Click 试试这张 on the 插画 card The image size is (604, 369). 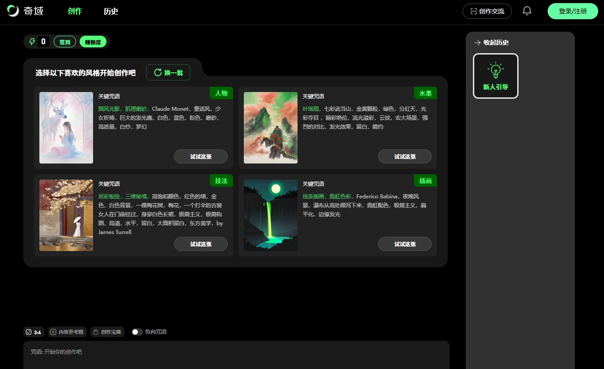(x=404, y=244)
